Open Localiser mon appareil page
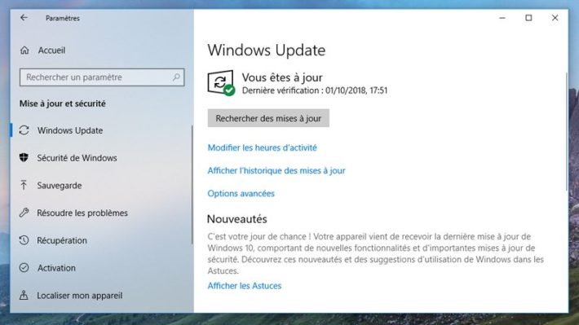The width and height of the screenshot is (579, 325). click(80, 296)
